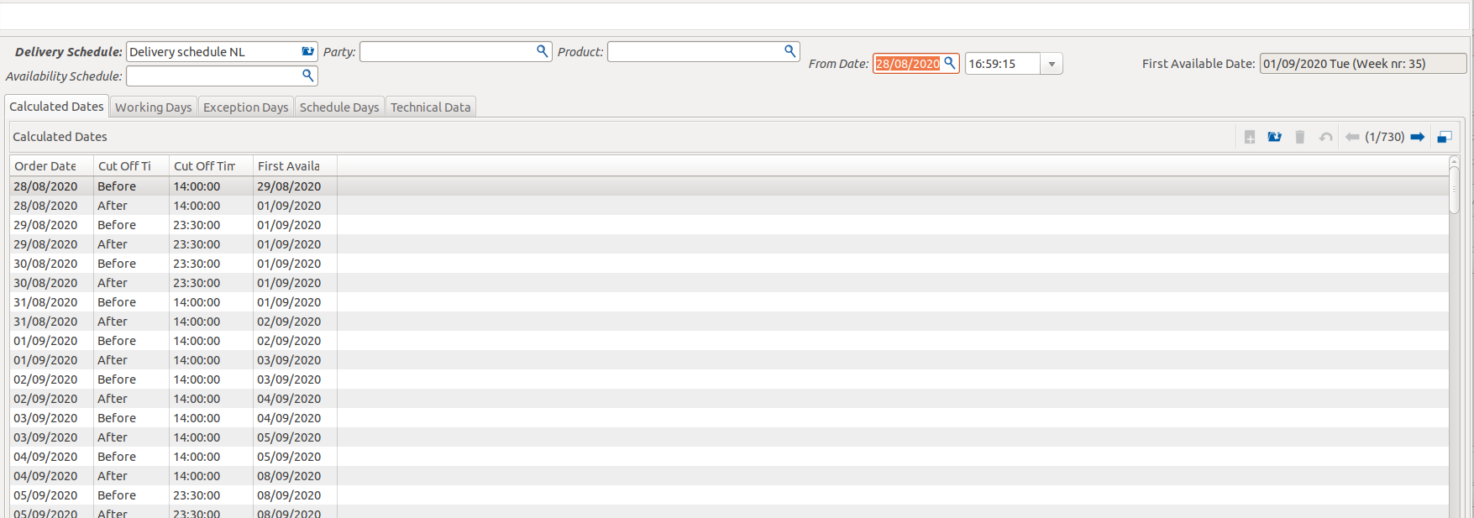Image resolution: width=1474 pixels, height=518 pixels.
Task: Click the open record folder icon in toolbar
Action: 1274,137
